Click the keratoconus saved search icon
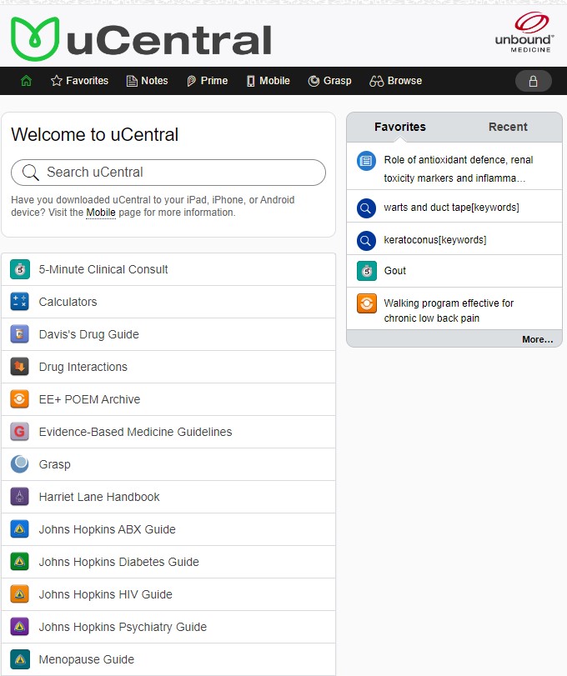The image size is (567, 676). (366, 240)
